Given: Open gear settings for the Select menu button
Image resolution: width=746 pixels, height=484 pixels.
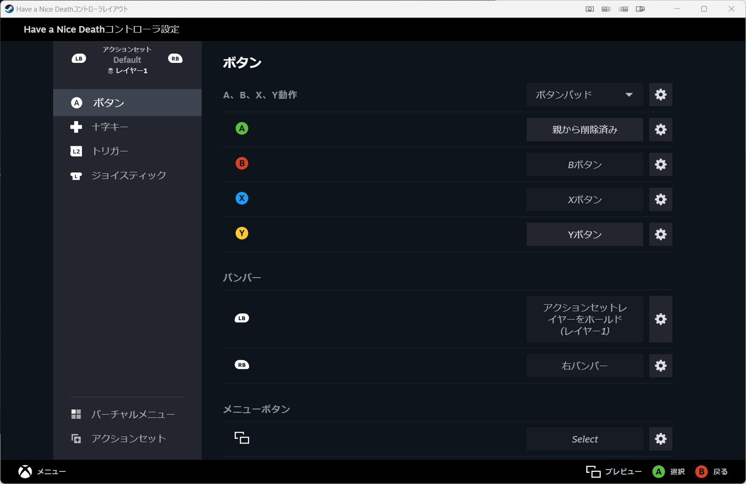Looking at the screenshot, I should 660,439.
